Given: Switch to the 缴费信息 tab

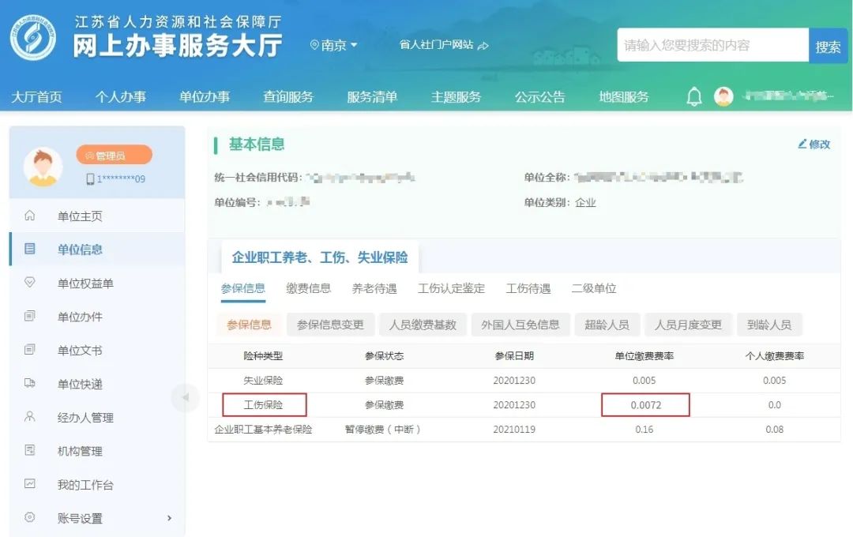Looking at the screenshot, I should click(308, 288).
